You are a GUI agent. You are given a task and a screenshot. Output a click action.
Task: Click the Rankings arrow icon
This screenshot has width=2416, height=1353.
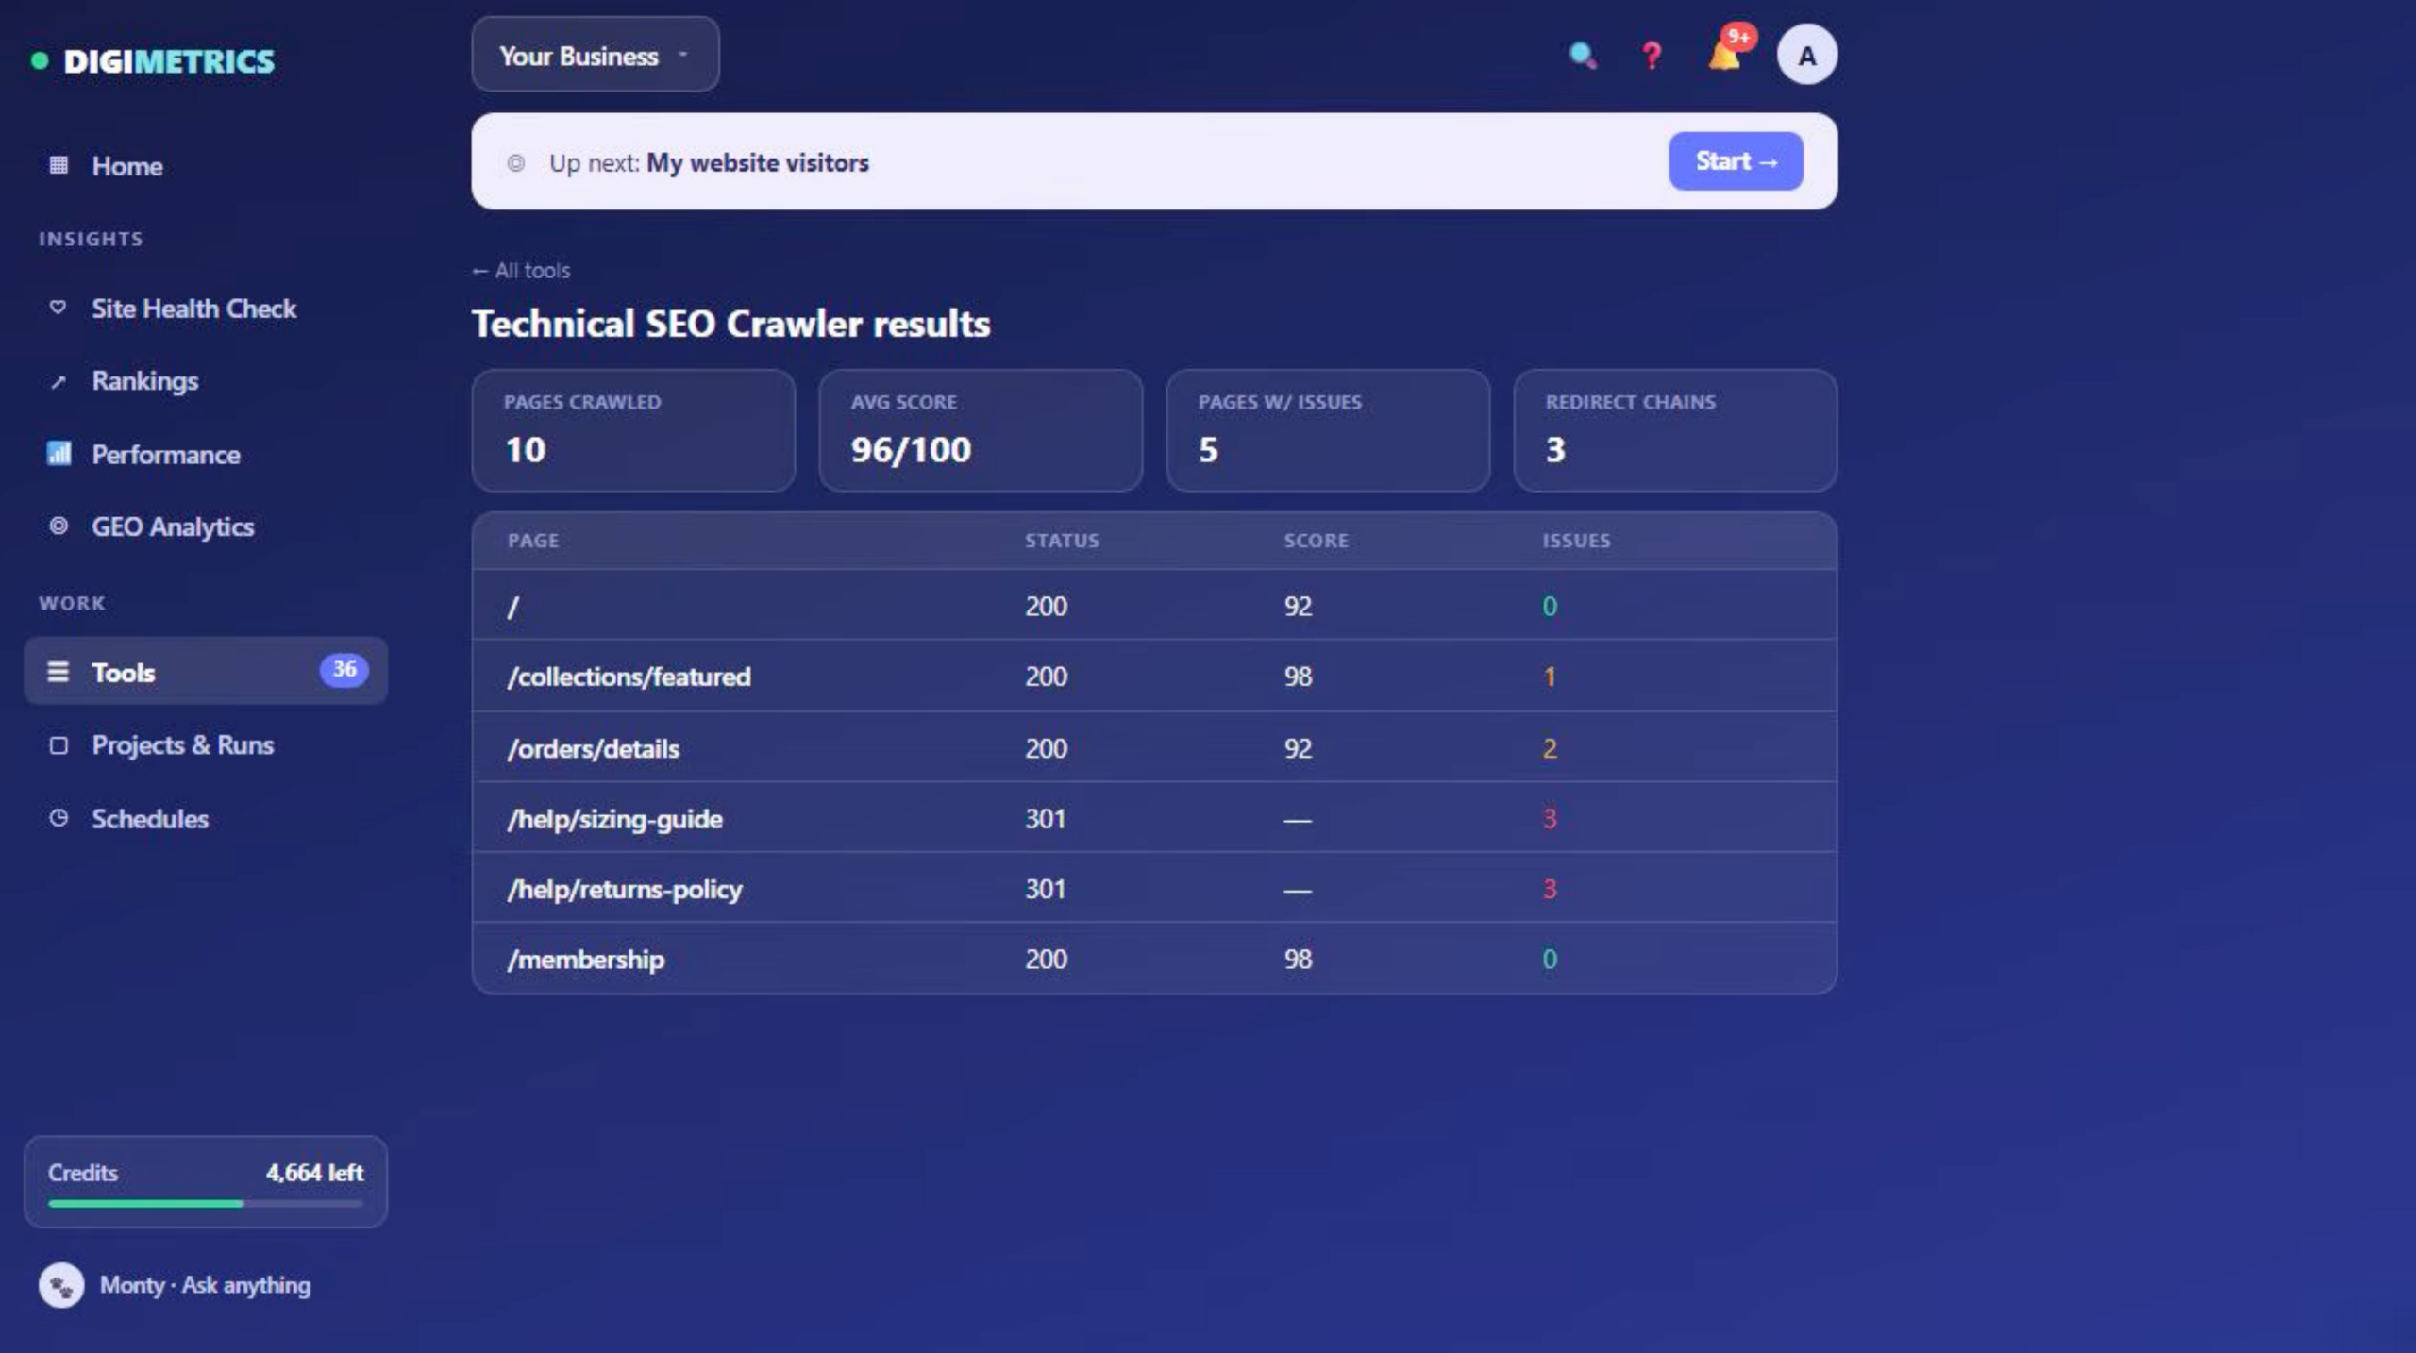[x=59, y=381]
